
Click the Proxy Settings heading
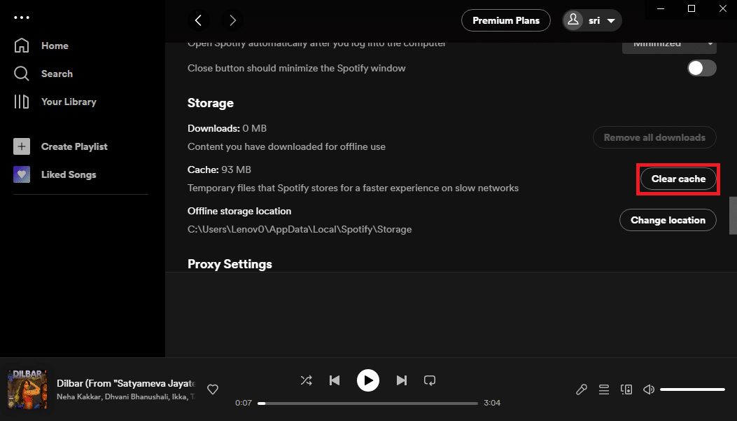230,264
